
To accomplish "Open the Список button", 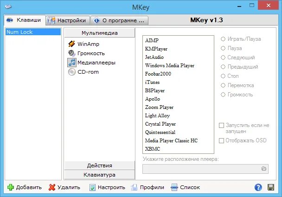I will 185,187.
